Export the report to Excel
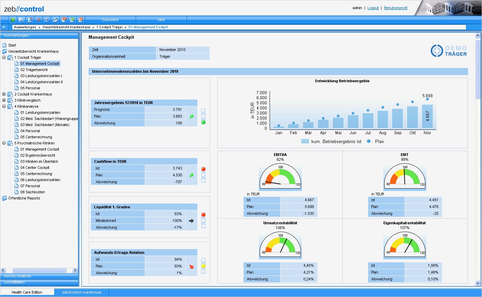This screenshot has width=482, height=297. pyautogui.click(x=72, y=20)
